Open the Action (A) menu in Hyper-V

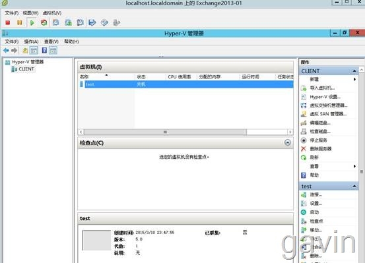[x=31, y=42]
